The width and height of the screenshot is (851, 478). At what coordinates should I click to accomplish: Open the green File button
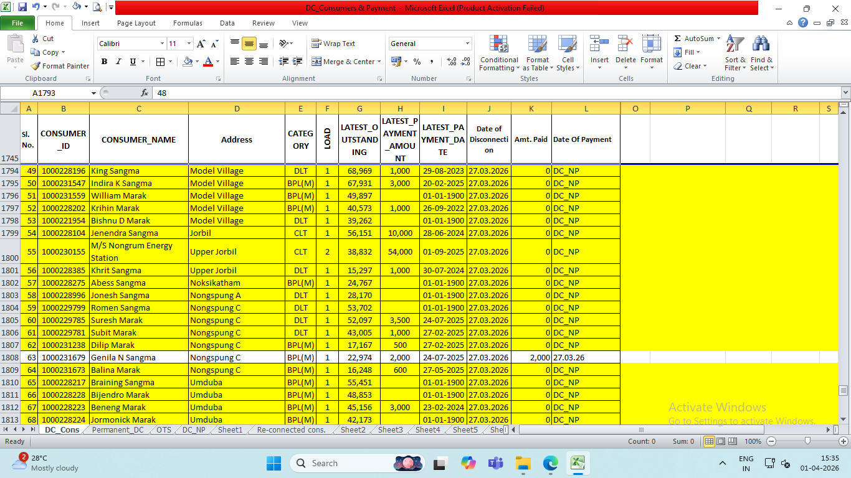point(17,23)
